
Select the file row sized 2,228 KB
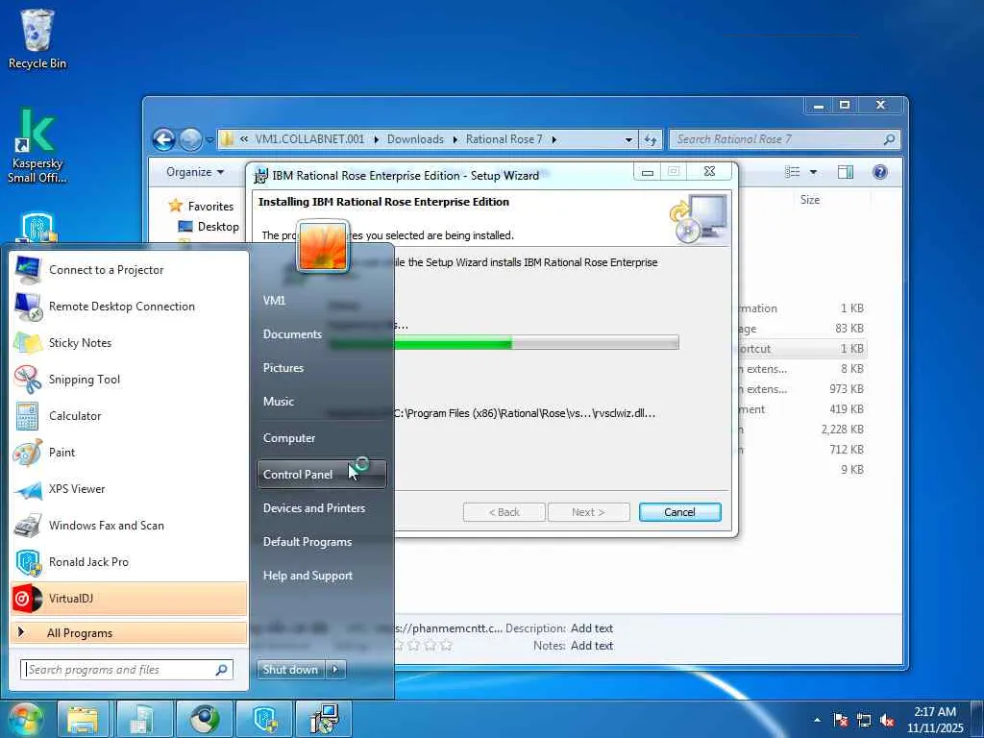click(x=802, y=430)
